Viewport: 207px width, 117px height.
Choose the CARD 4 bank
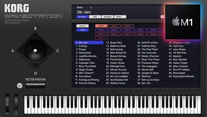140,34
